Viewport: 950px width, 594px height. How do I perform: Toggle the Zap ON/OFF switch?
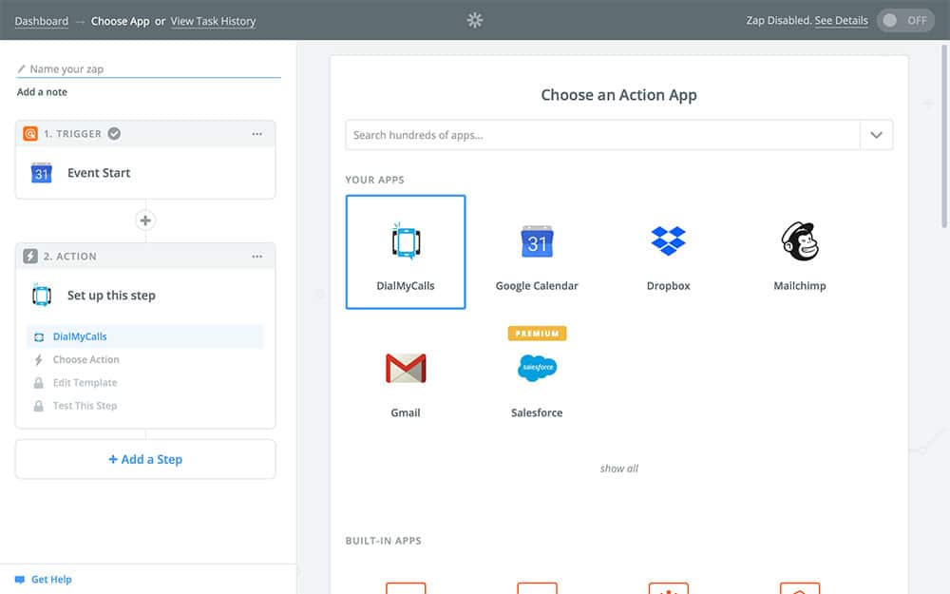coord(905,20)
